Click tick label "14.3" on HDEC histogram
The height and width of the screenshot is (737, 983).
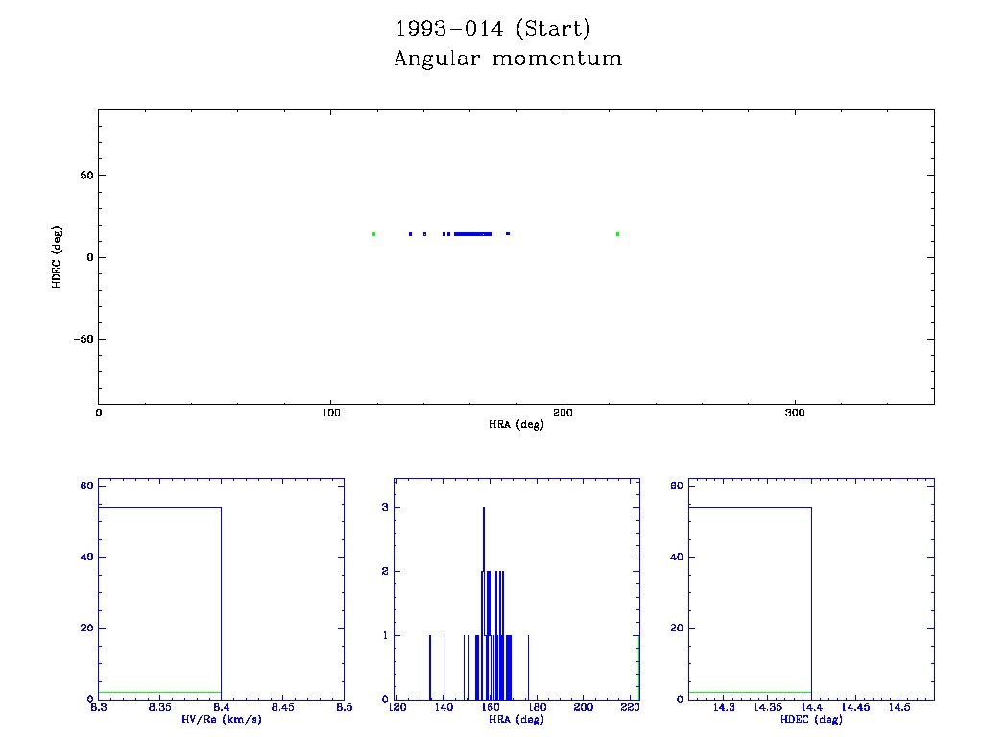tap(724, 707)
